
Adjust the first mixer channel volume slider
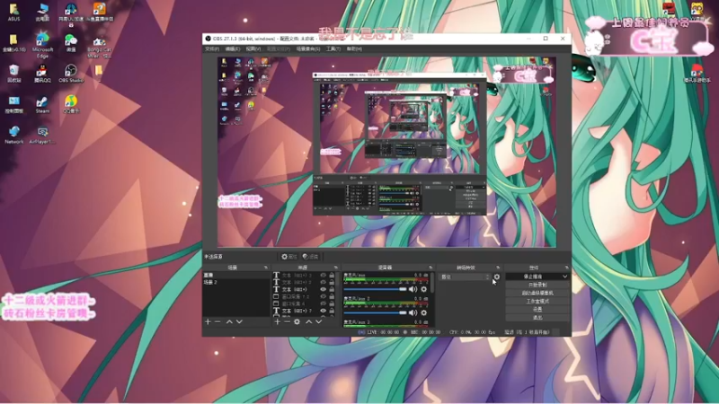coord(375,289)
